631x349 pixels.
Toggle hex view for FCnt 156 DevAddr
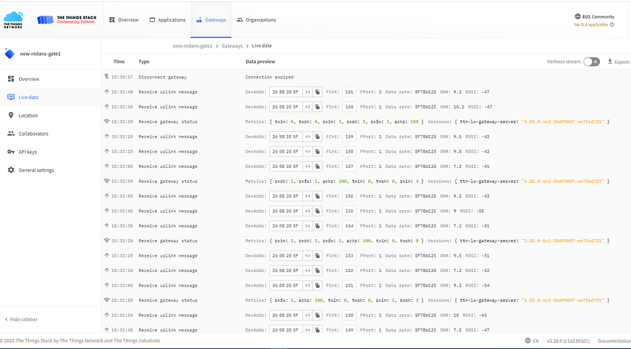coord(307,196)
